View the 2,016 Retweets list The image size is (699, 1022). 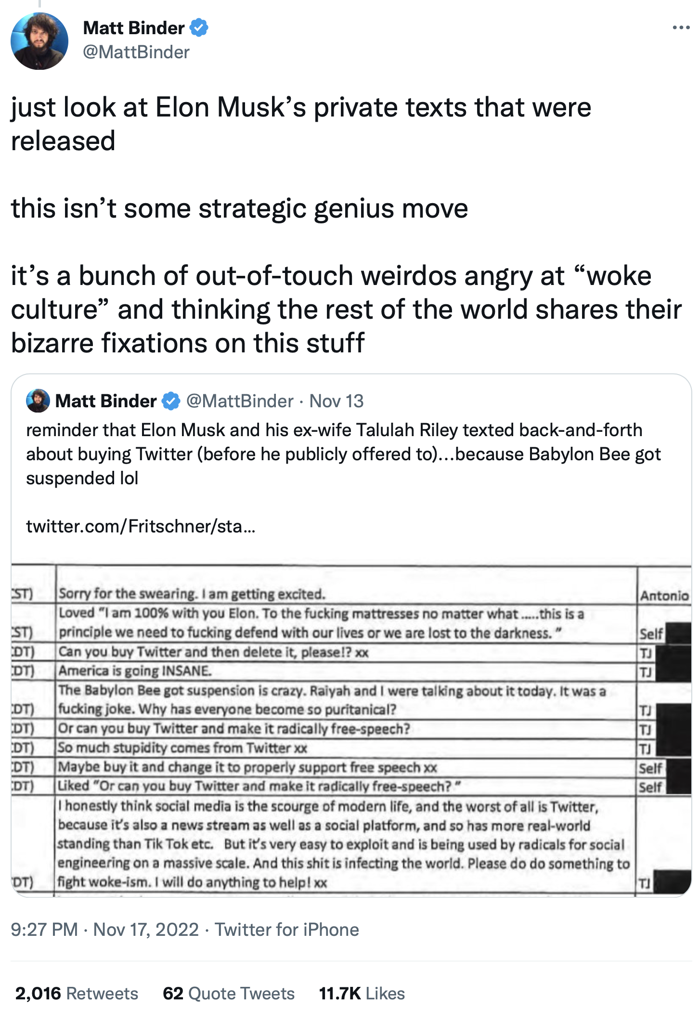[x=77, y=993]
